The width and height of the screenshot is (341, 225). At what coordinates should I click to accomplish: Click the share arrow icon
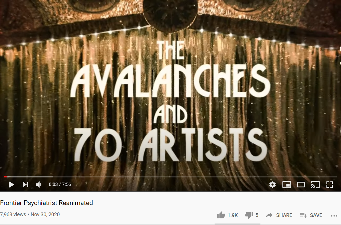[269, 215]
